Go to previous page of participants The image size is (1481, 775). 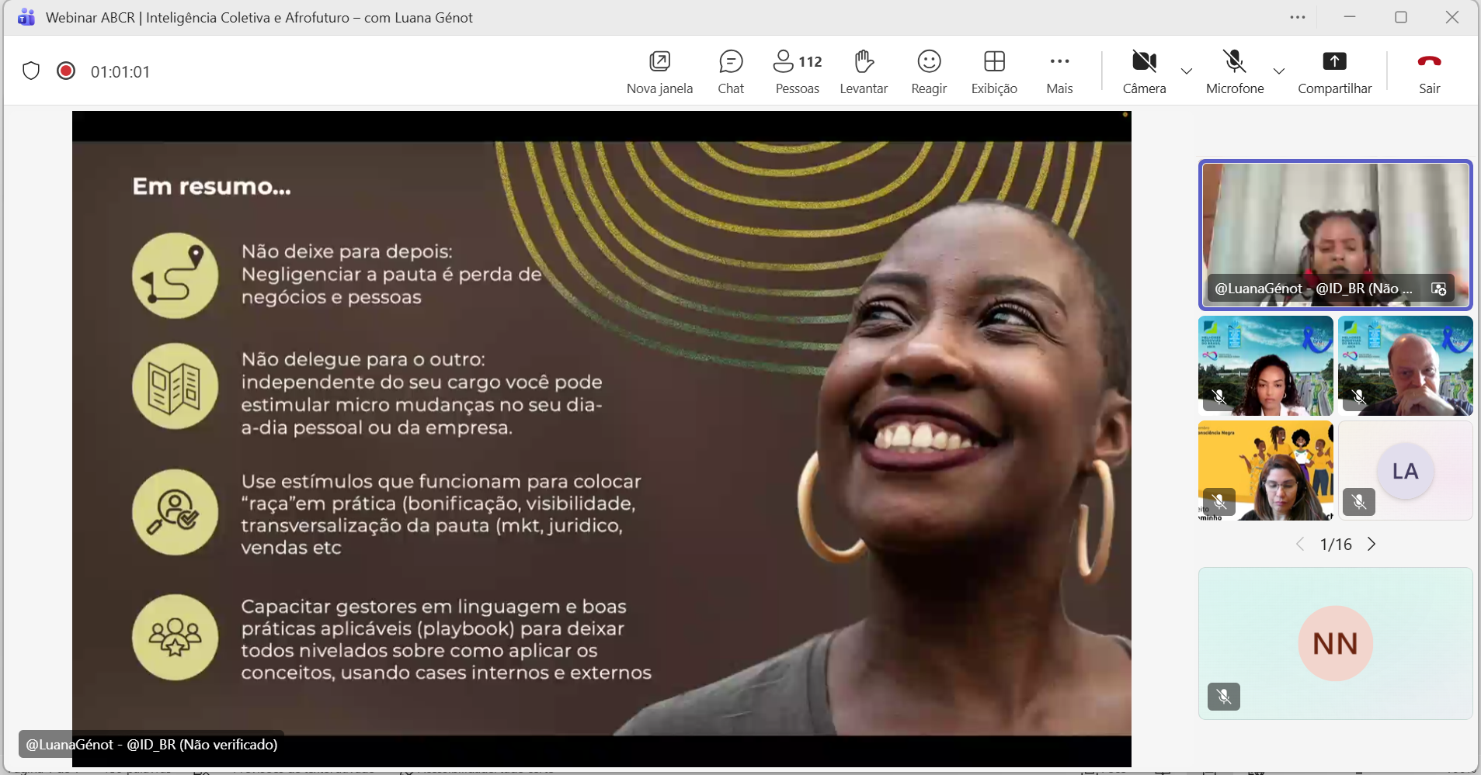(1300, 544)
